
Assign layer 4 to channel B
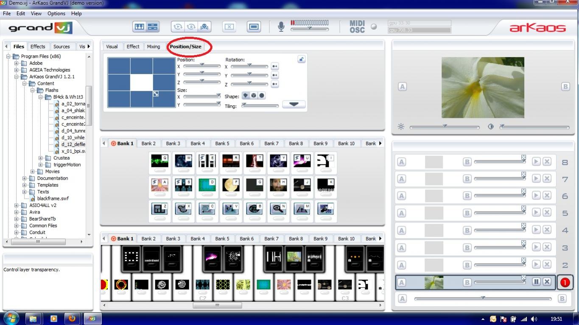point(467,231)
